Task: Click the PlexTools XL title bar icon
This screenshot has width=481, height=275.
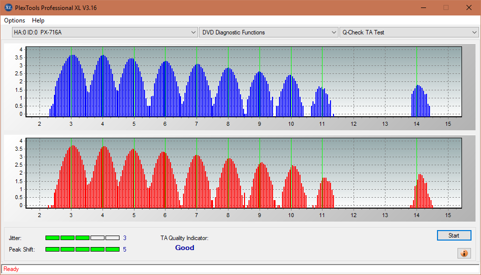Action: pyautogui.click(x=8, y=7)
